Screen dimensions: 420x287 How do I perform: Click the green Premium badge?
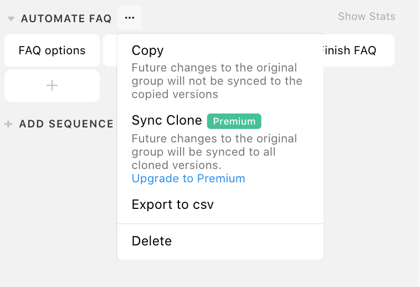(x=234, y=121)
